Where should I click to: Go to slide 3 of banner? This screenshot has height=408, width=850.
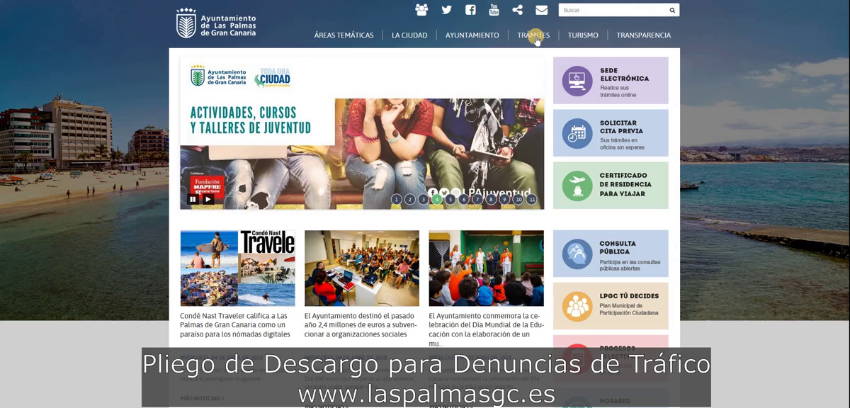(423, 200)
